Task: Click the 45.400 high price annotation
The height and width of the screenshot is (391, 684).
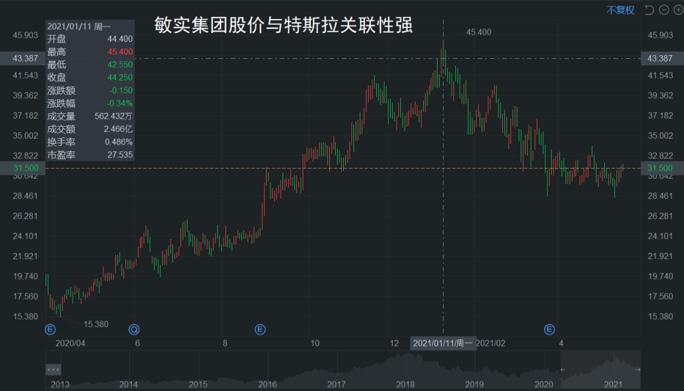Action: tap(479, 32)
